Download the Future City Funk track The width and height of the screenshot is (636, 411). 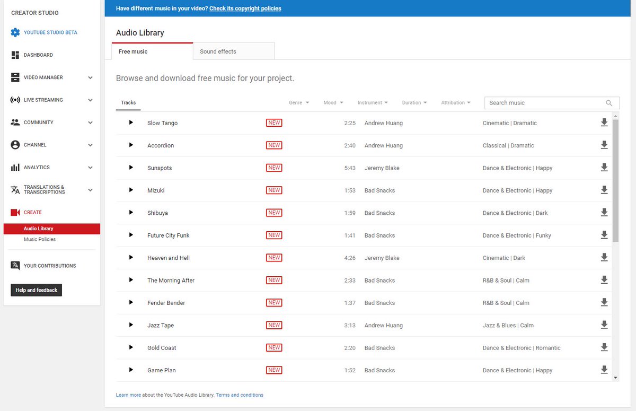(604, 235)
